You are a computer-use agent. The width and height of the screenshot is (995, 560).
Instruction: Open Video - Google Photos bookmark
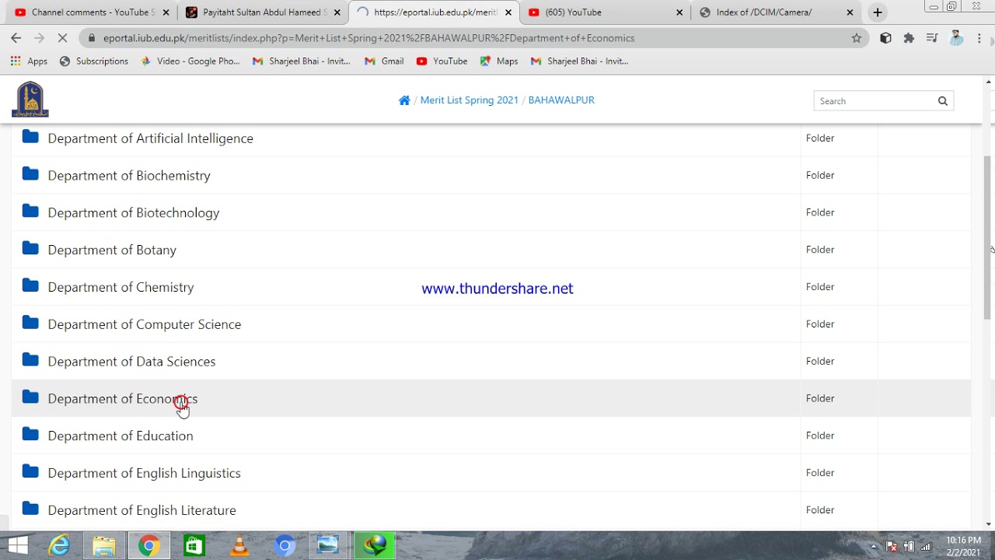click(x=190, y=61)
